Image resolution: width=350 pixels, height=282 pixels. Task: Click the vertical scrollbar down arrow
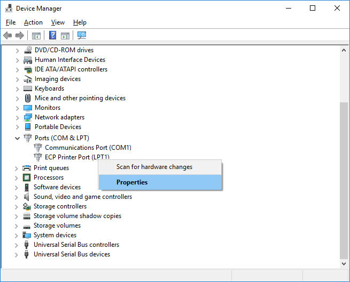point(344,263)
